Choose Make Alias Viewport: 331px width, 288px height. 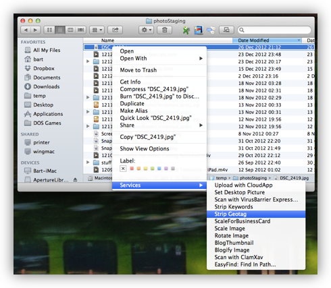(x=159, y=111)
